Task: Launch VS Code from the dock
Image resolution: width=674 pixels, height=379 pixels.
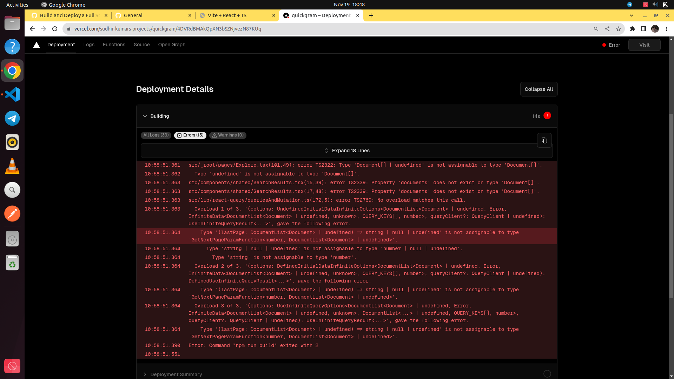Action: pos(12,94)
